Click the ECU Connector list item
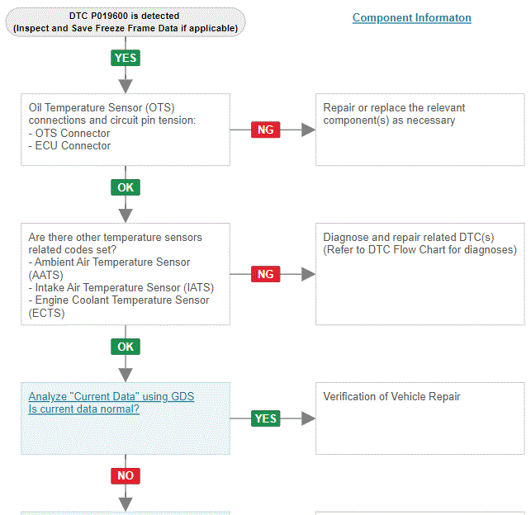The image size is (531, 515). pyautogui.click(x=69, y=146)
